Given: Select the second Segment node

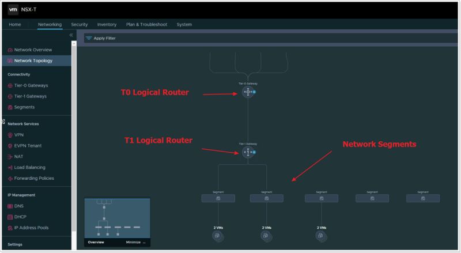Looking at the screenshot, I should point(267,198).
